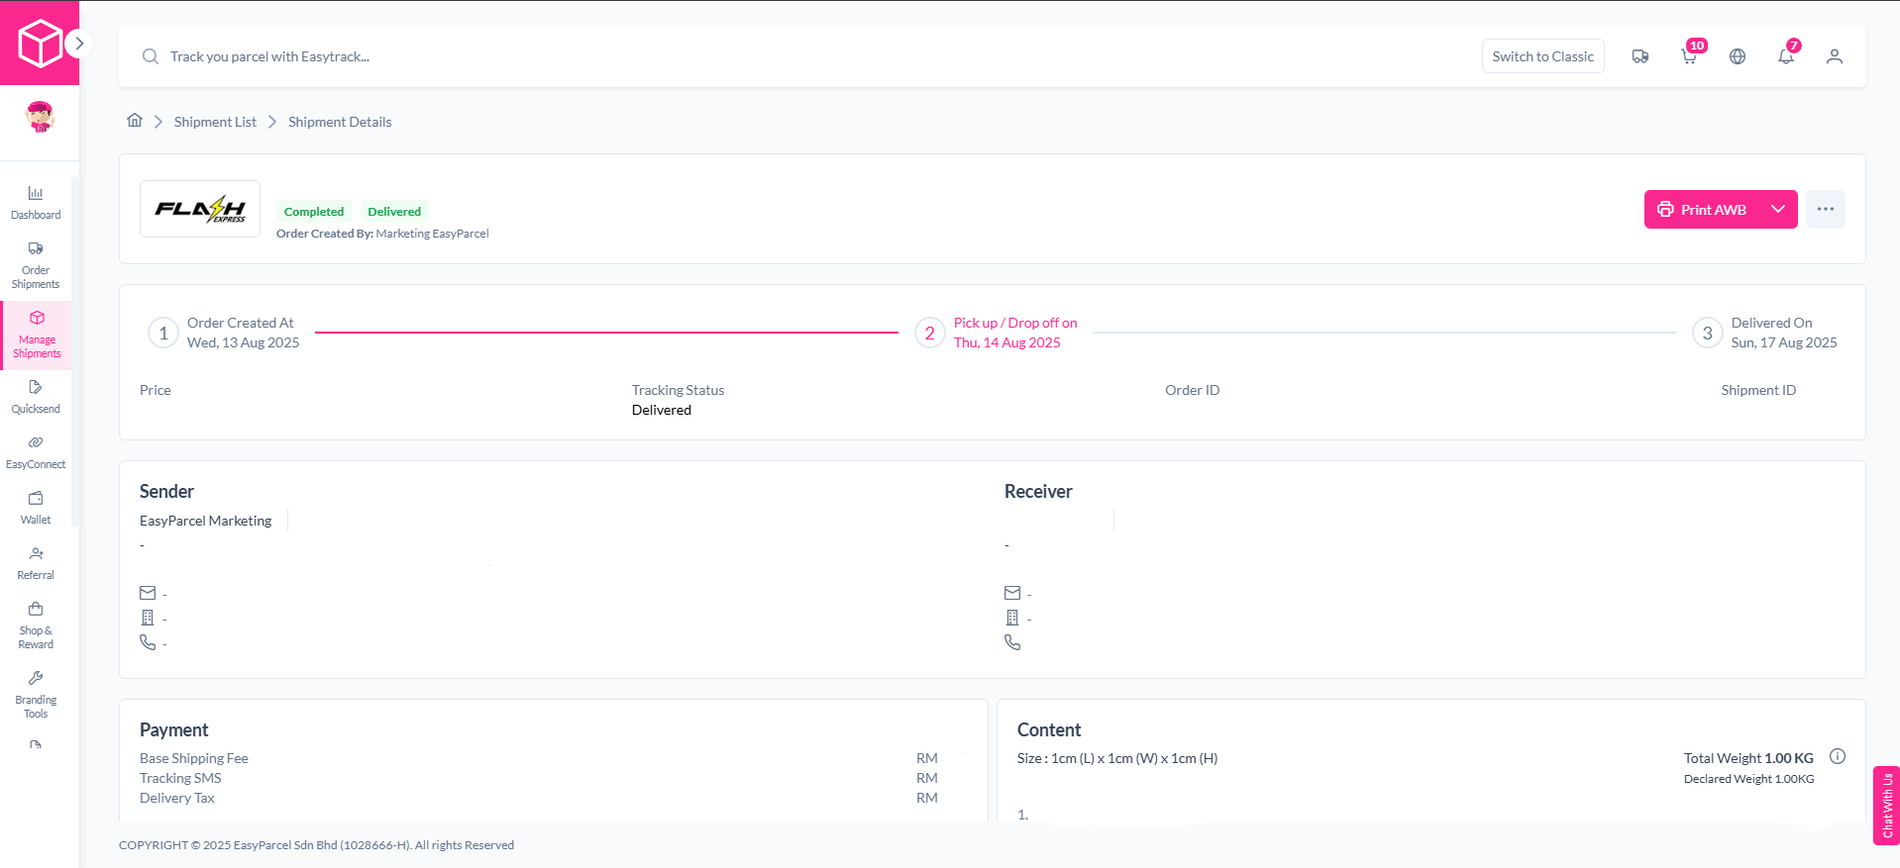
Task: Open the three-dot more options menu
Action: pos(1825,209)
